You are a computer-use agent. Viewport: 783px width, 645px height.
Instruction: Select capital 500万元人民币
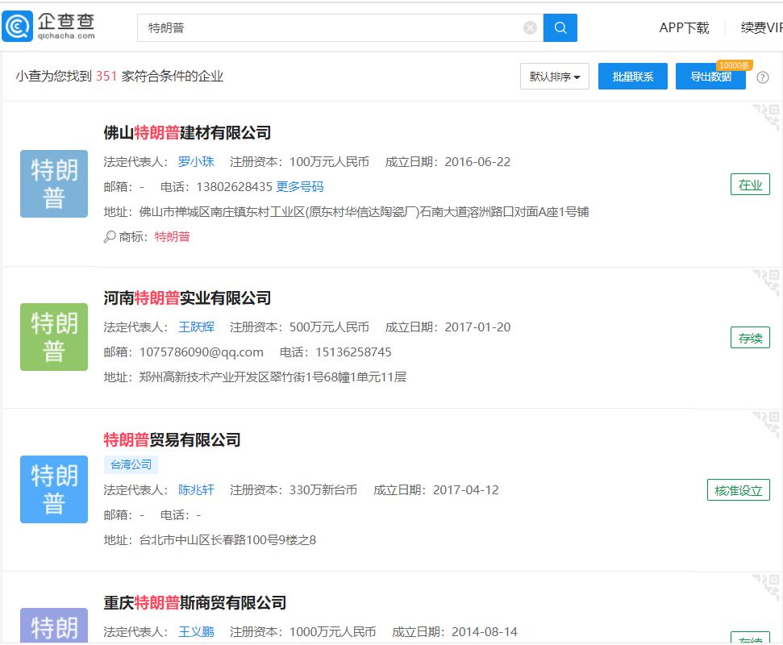pyautogui.click(x=329, y=327)
